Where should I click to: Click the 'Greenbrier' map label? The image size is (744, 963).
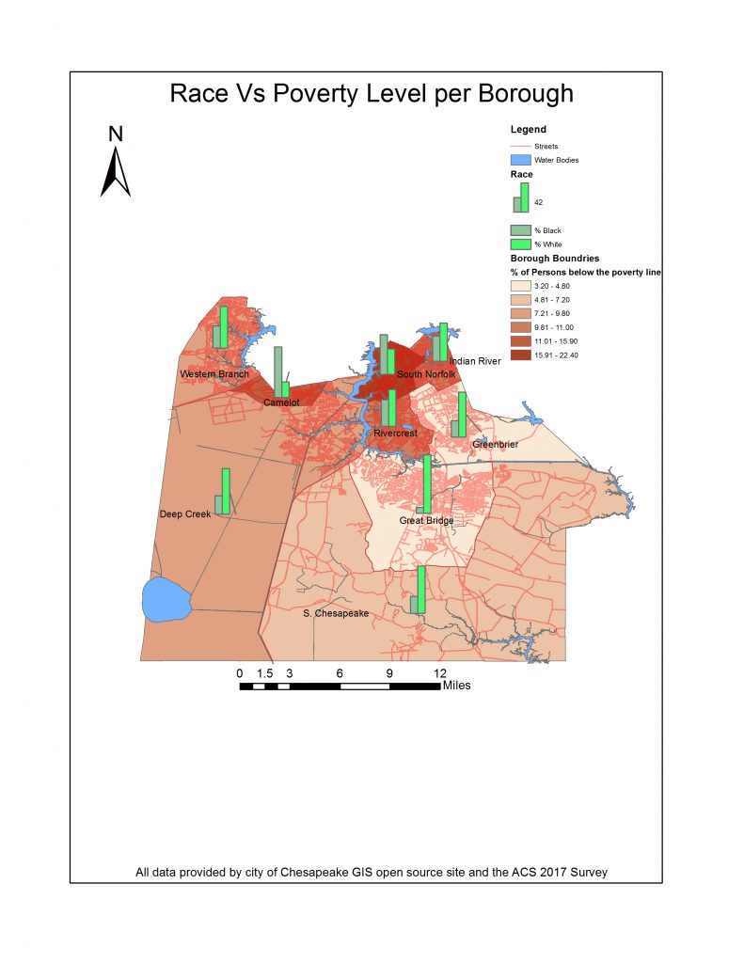click(x=495, y=444)
